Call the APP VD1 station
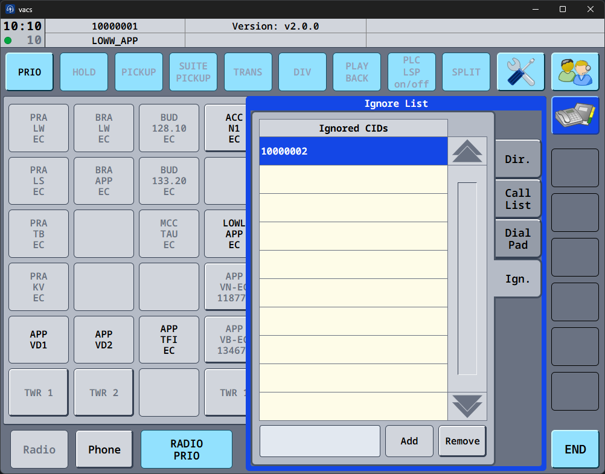The width and height of the screenshot is (605, 474). [39, 340]
